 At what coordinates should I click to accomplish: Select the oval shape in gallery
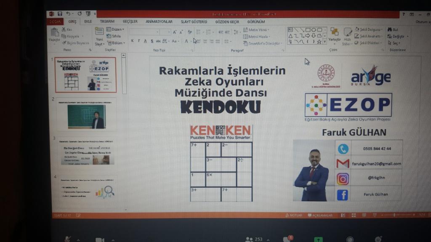click(314, 30)
